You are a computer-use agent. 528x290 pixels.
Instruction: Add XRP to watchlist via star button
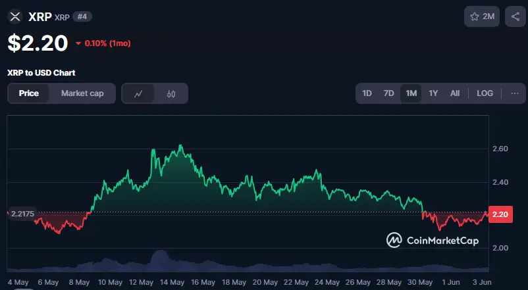click(x=482, y=16)
